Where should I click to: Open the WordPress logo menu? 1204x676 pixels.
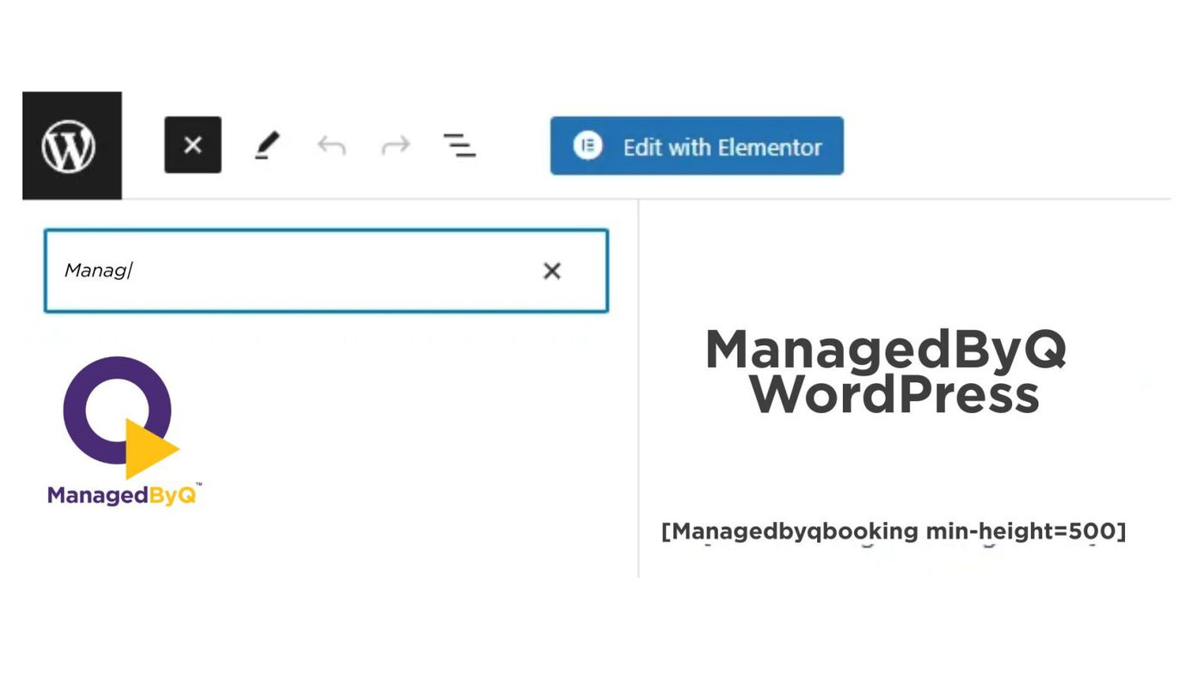71,145
